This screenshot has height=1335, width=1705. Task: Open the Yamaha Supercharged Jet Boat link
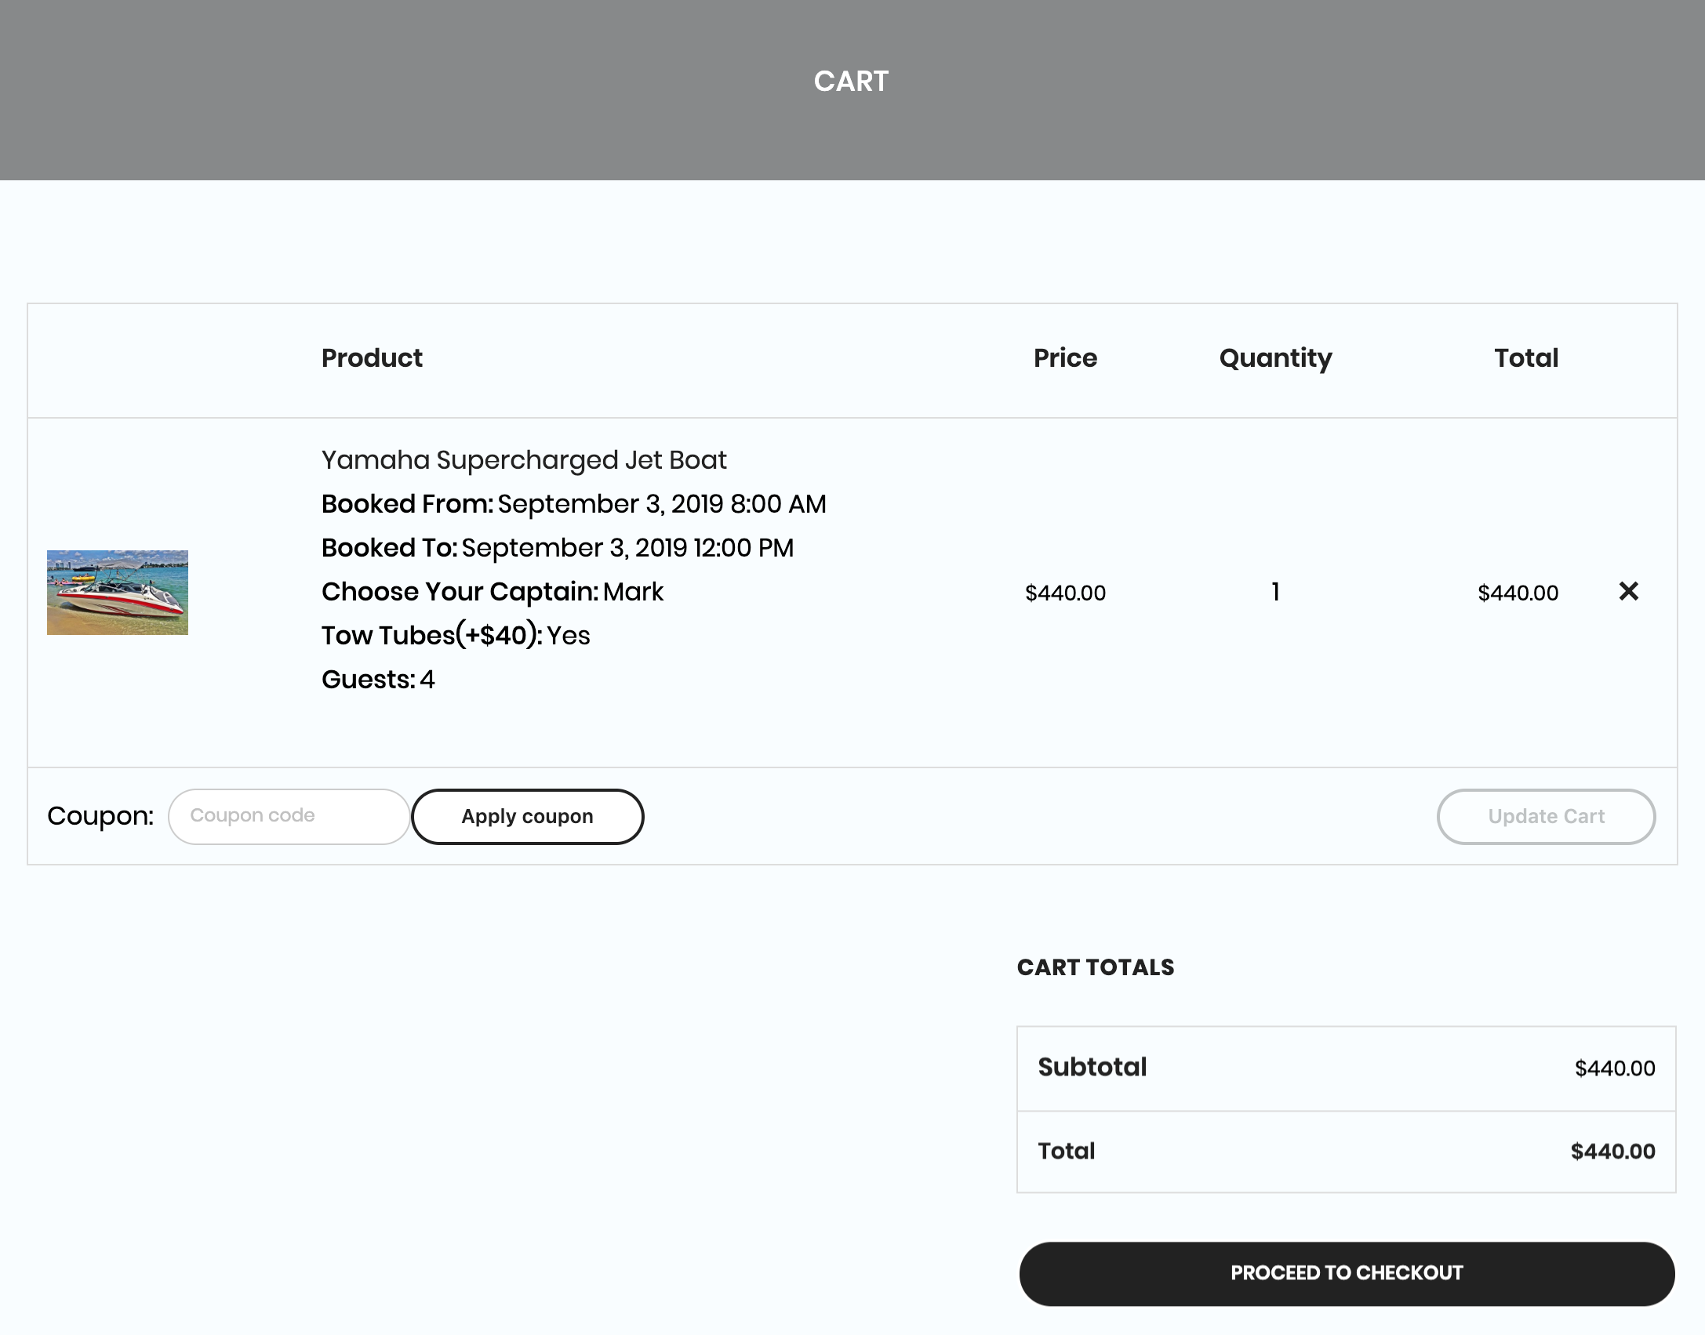(x=524, y=460)
